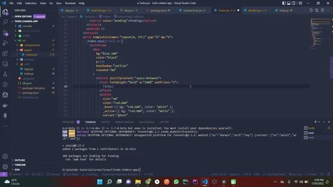Switch to the NavBar.jsx editor tab

[257, 10]
